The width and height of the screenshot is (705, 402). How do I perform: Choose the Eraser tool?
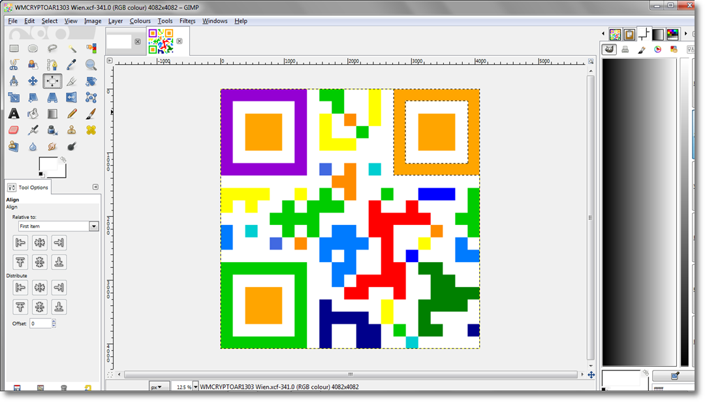(x=14, y=130)
